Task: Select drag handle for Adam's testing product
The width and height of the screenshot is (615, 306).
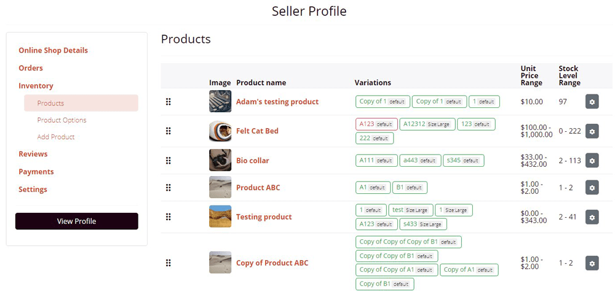Action: click(x=169, y=102)
